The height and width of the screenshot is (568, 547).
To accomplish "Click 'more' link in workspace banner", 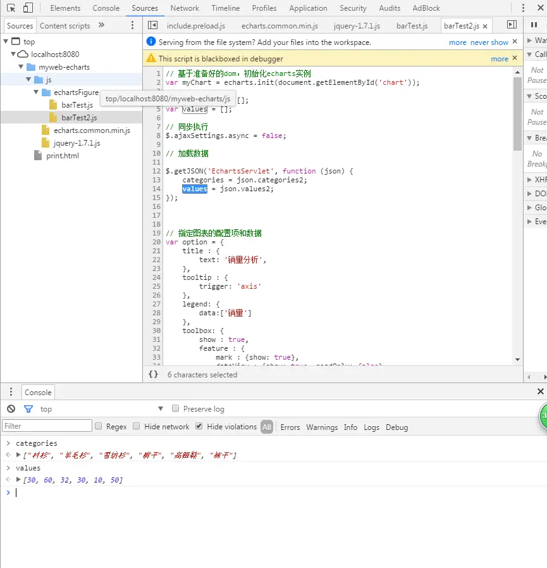I will 458,42.
